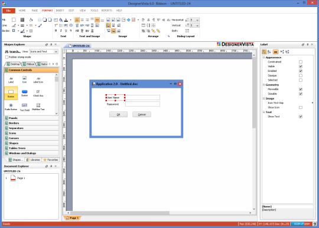Click the binoculars Search icon
Screen dimensions: 319x228
[6, 51]
